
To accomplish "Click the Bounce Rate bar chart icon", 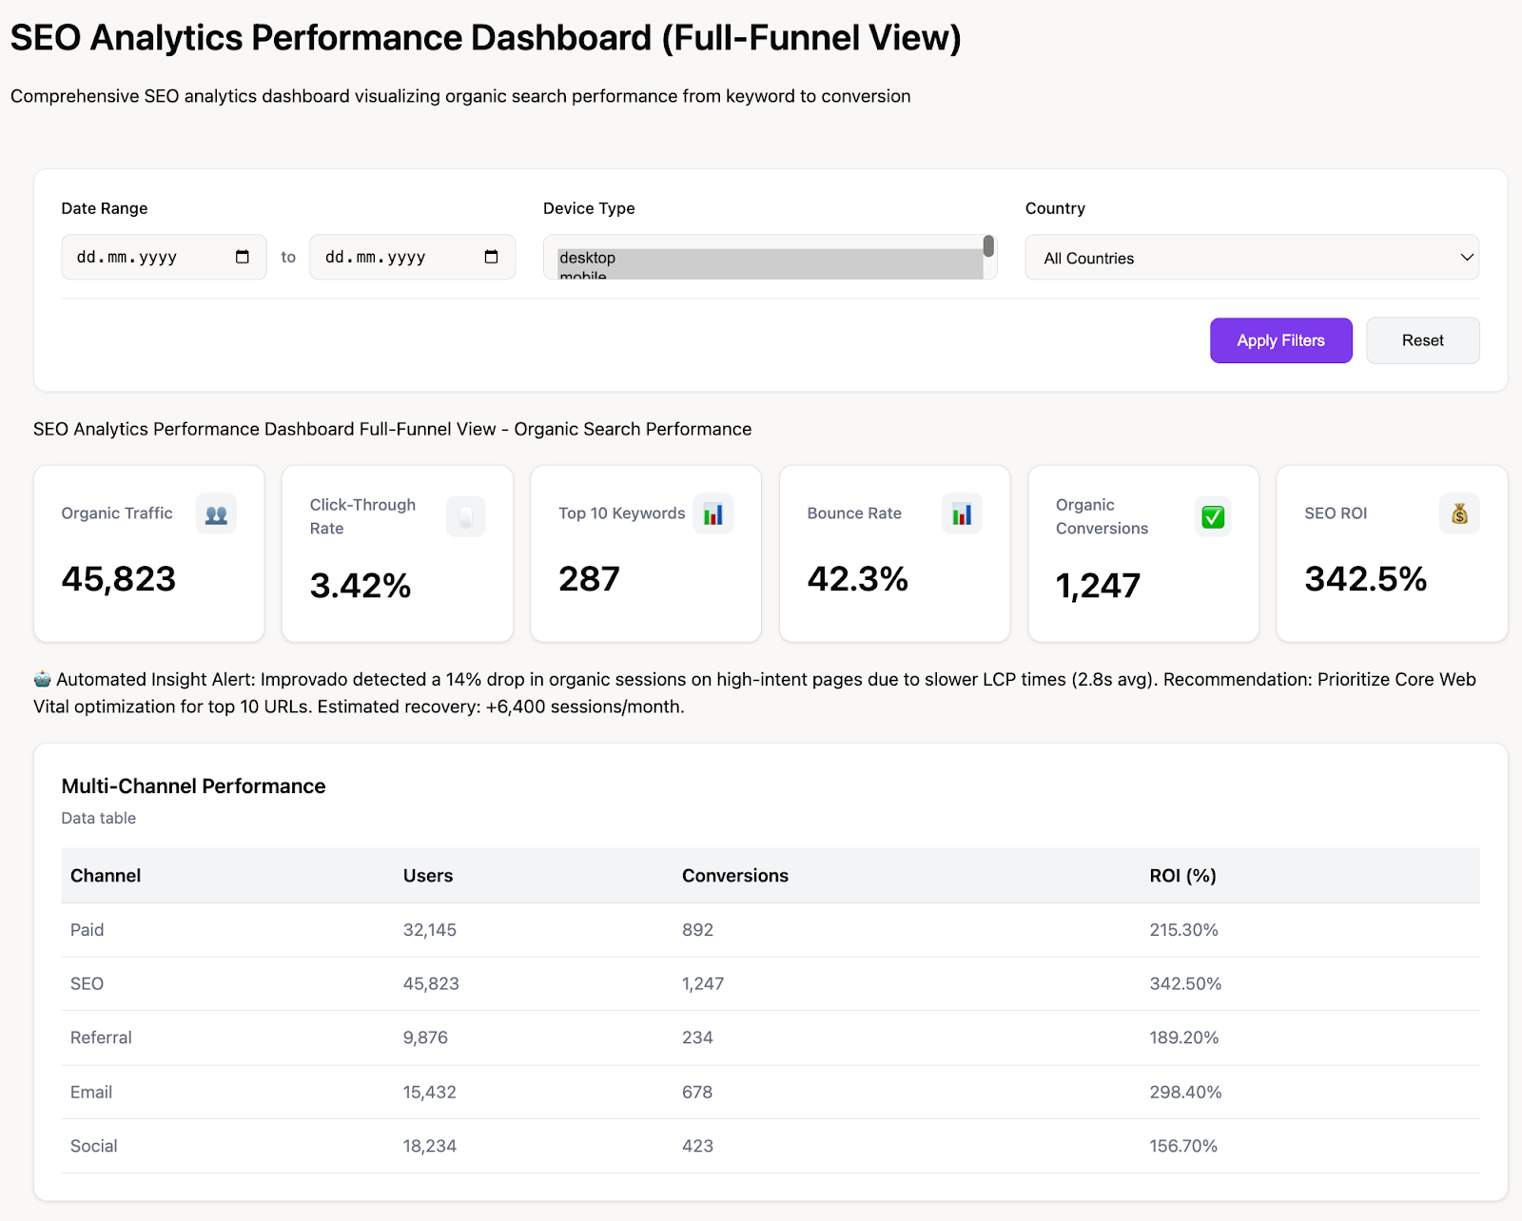I will point(962,514).
